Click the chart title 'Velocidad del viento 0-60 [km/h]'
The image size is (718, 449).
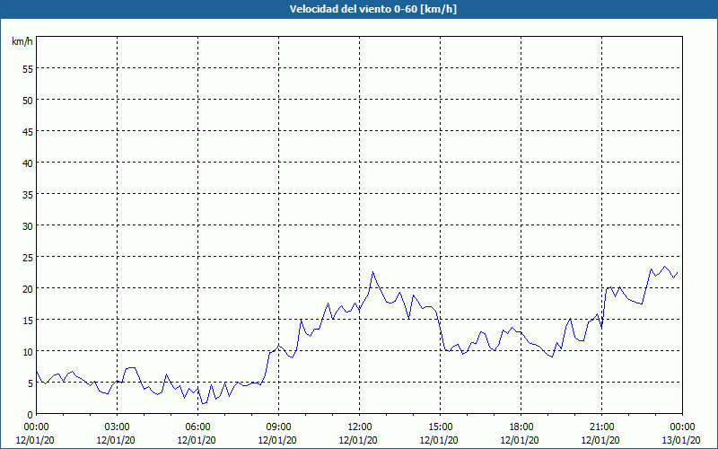(x=373, y=9)
